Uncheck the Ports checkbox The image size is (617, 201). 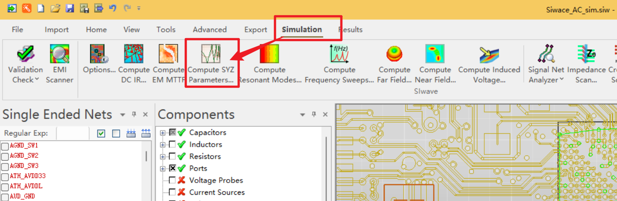[x=172, y=168]
